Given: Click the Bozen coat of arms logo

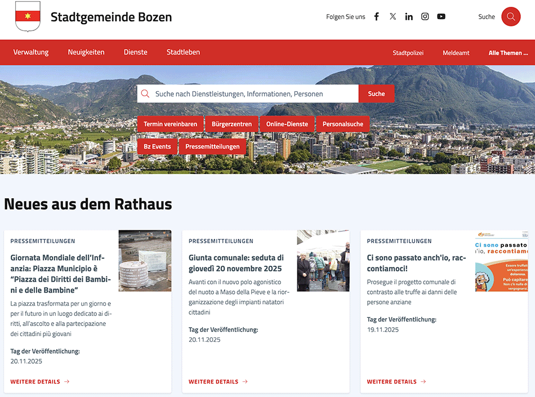Looking at the screenshot, I should [28, 17].
